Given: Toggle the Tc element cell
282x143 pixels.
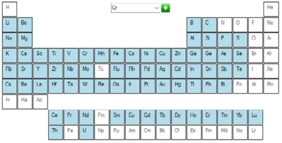Looking at the screenshot, I should 102,71.
